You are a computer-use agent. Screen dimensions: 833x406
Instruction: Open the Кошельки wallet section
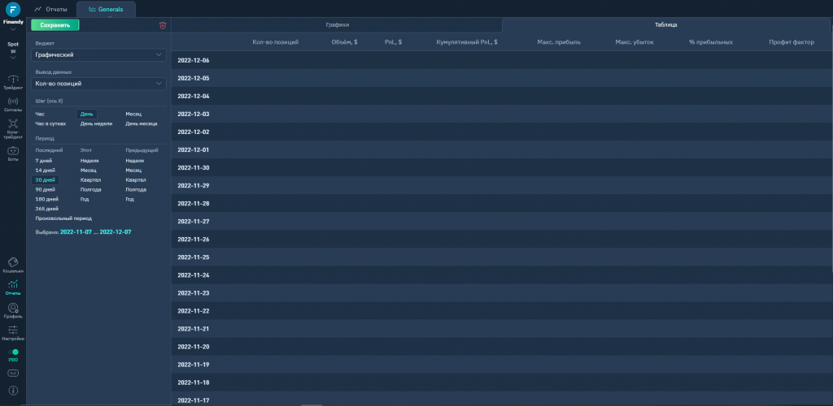point(13,265)
